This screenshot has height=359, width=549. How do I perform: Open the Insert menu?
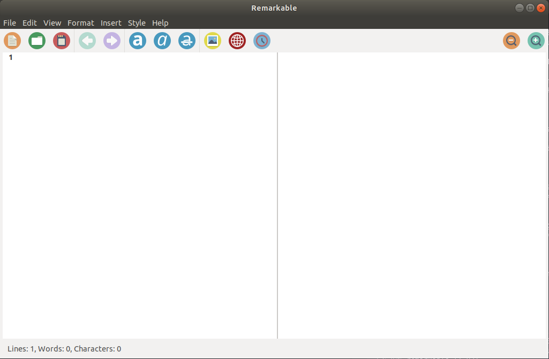[x=111, y=23]
